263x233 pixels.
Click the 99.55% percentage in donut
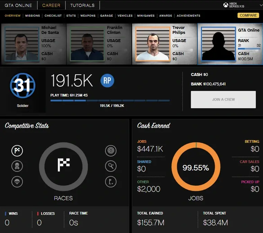196,168
